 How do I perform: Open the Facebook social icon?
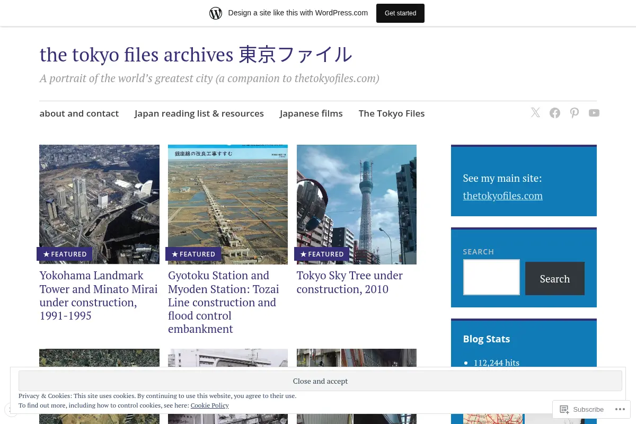tap(555, 113)
